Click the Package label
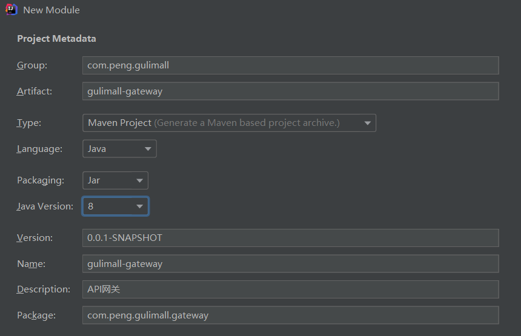This screenshot has width=521, height=336. (36, 315)
